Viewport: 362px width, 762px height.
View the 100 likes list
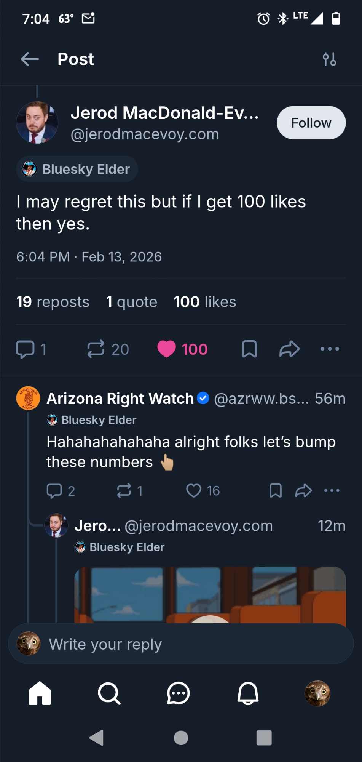click(x=205, y=302)
